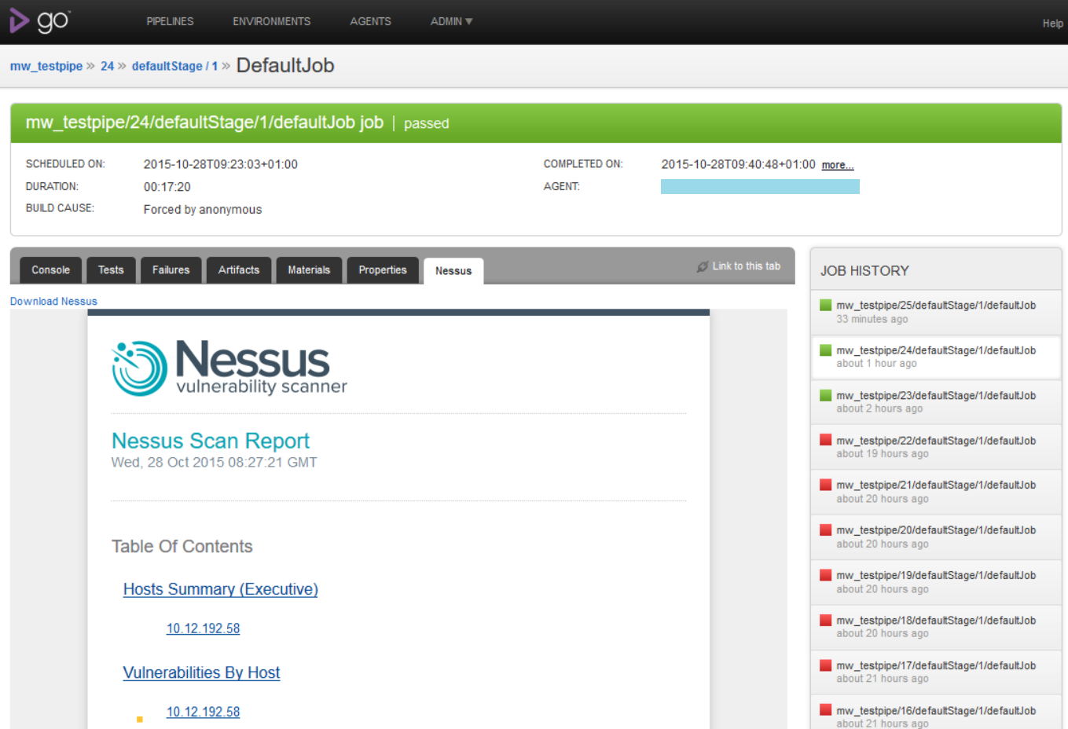Open the PIPELINES menu
This screenshot has width=1068, height=729.
click(170, 21)
